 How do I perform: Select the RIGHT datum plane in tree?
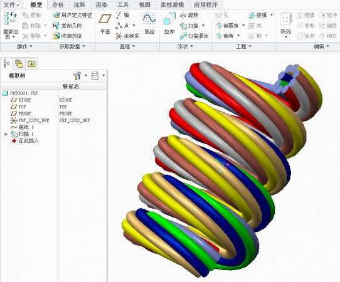pyautogui.click(x=21, y=100)
